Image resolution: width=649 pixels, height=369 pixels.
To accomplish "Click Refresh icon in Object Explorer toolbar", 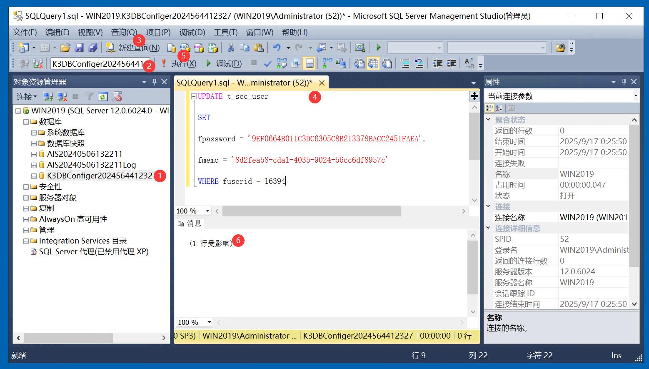I will point(103,97).
